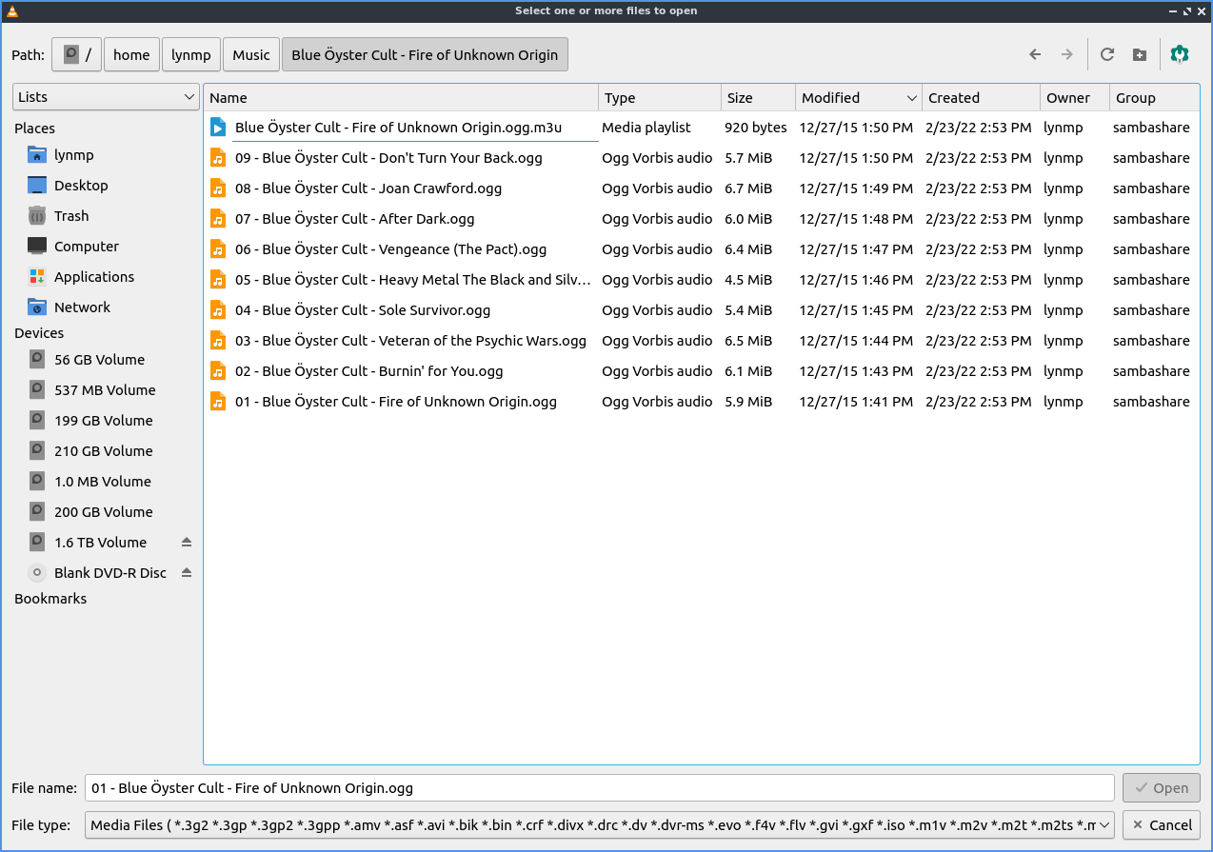Open Trash in Places sidebar

[x=70, y=216]
